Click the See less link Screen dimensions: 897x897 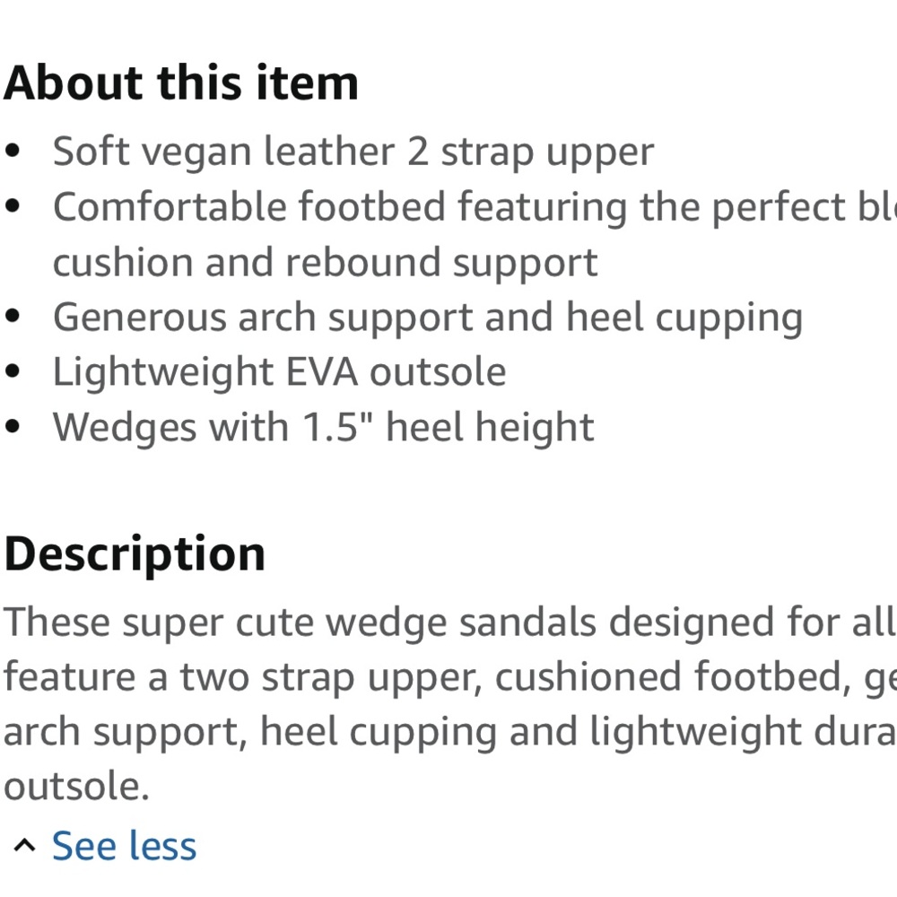pyautogui.click(x=124, y=844)
